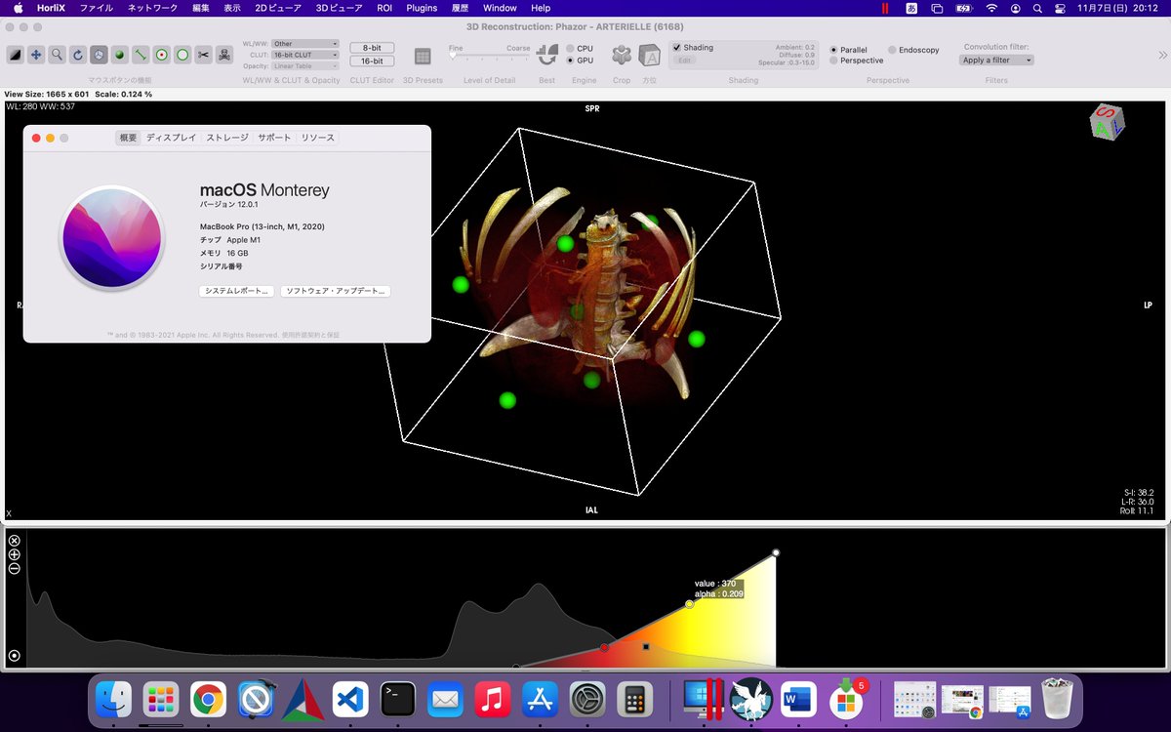
Task: Click the orientation cube toolbar icon
Action: click(x=650, y=57)
